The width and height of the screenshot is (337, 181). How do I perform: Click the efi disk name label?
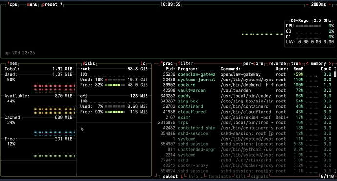(x=84, y=96)
